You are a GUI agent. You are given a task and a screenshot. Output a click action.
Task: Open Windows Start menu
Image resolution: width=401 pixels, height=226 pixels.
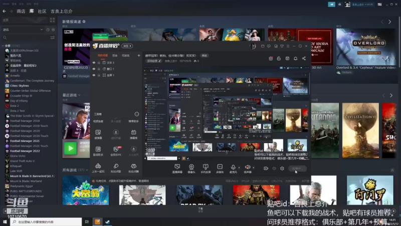[x=5, y=221]
